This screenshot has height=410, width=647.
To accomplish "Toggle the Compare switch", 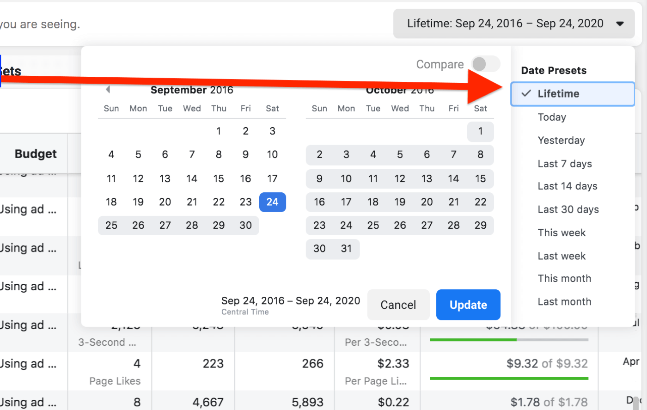I will click(485, 64).
